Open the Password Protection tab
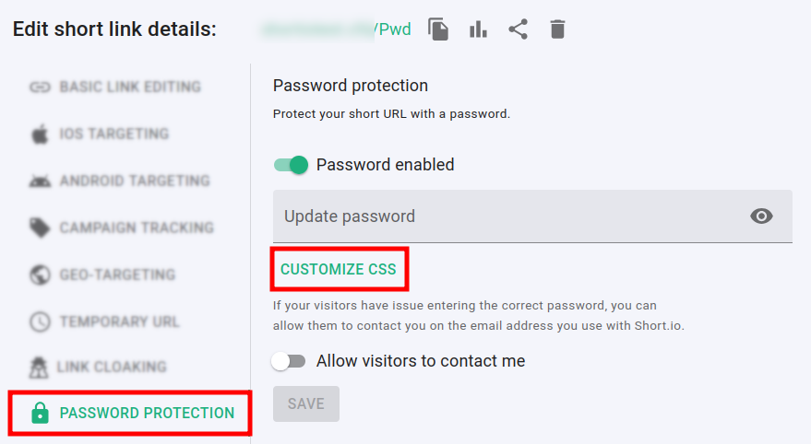The height and width of the screenshot is (444, 811). tap(147, 414)
